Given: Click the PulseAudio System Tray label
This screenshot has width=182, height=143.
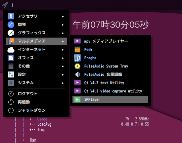Looking at the screenshot, I should click(x=106, y=66).
